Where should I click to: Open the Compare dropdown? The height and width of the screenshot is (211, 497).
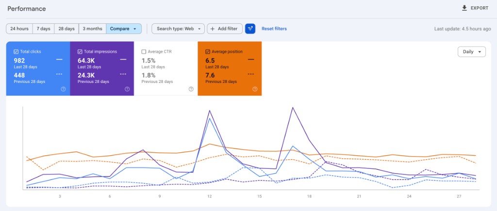click(x=124, y=29)
